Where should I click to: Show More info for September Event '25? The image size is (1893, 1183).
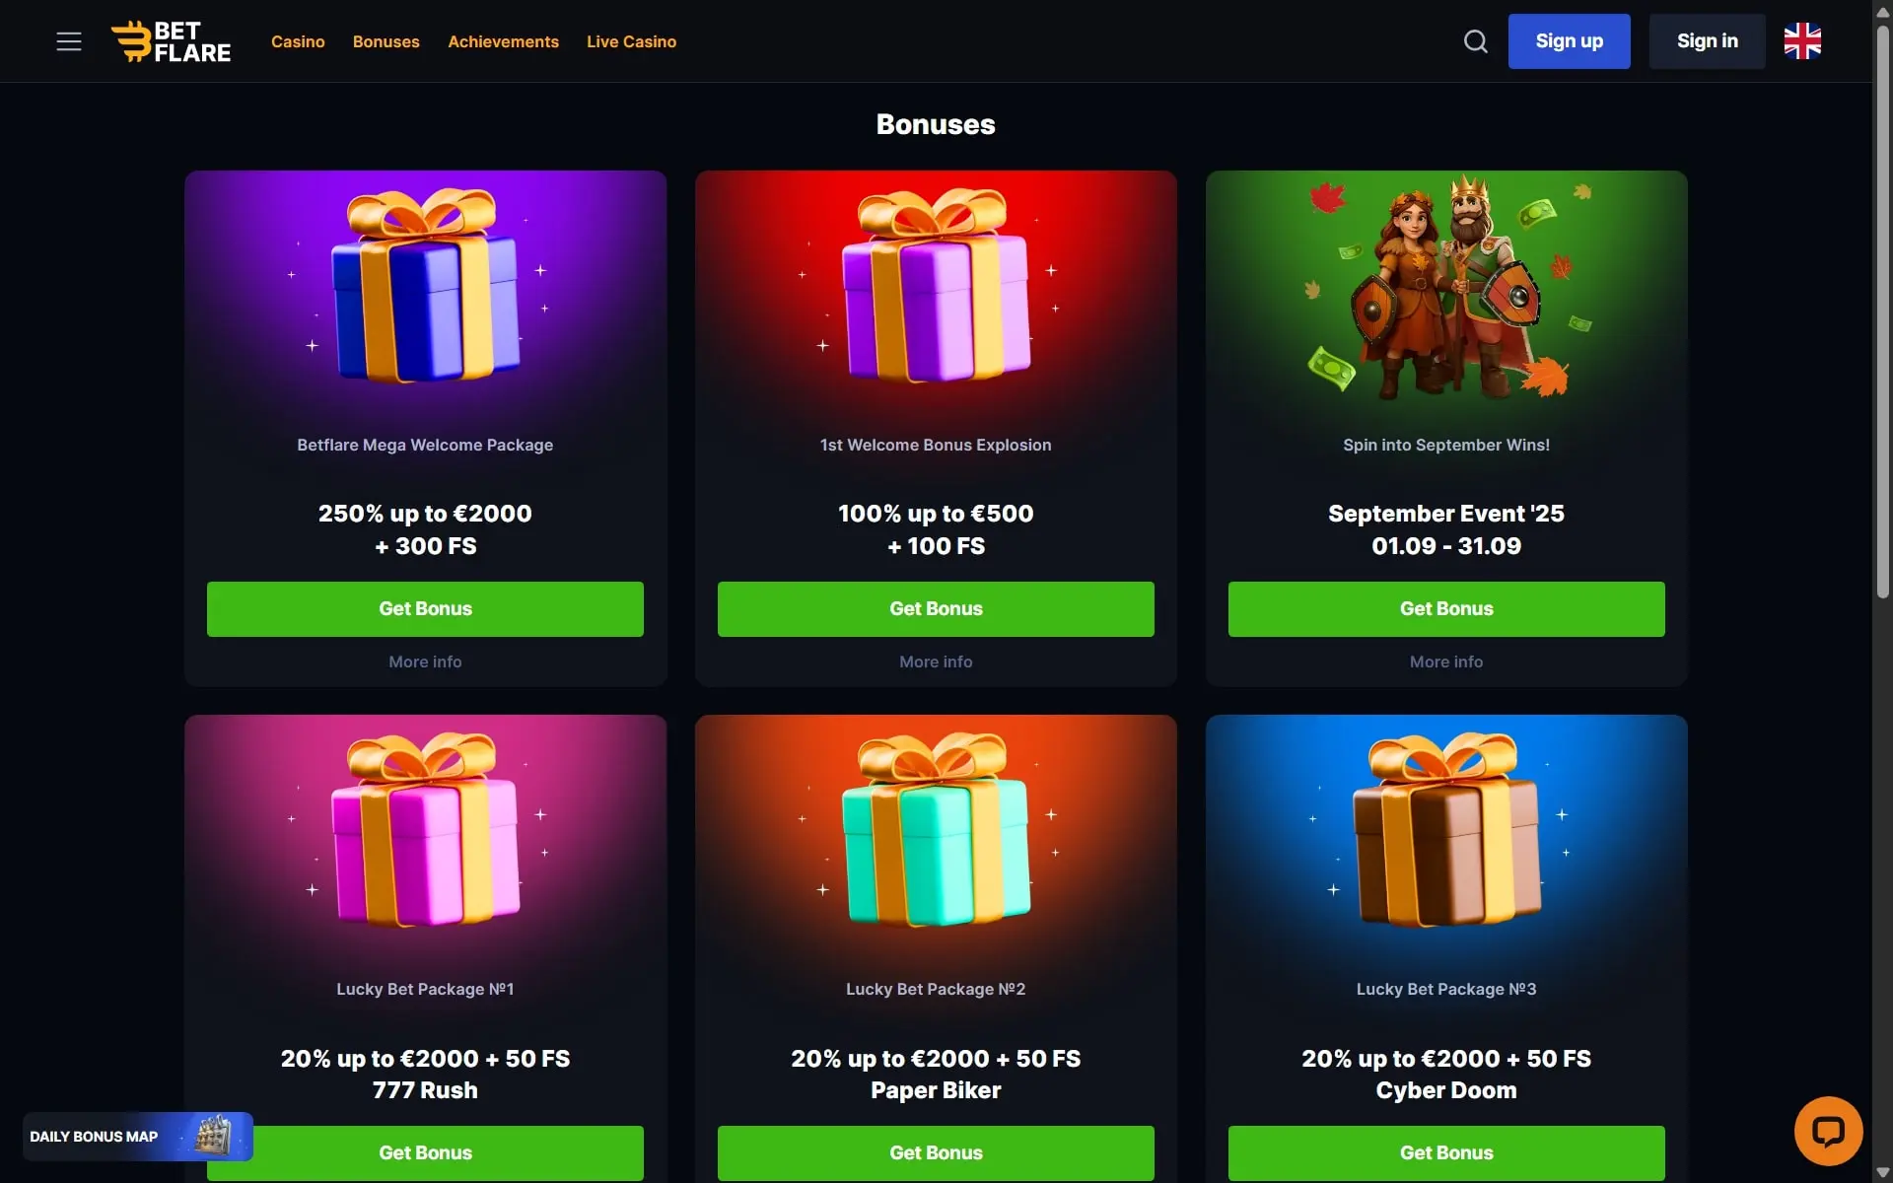point(1446,661)
